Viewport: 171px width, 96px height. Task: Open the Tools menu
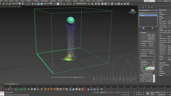pyautogui.click(x=6, y=1)
